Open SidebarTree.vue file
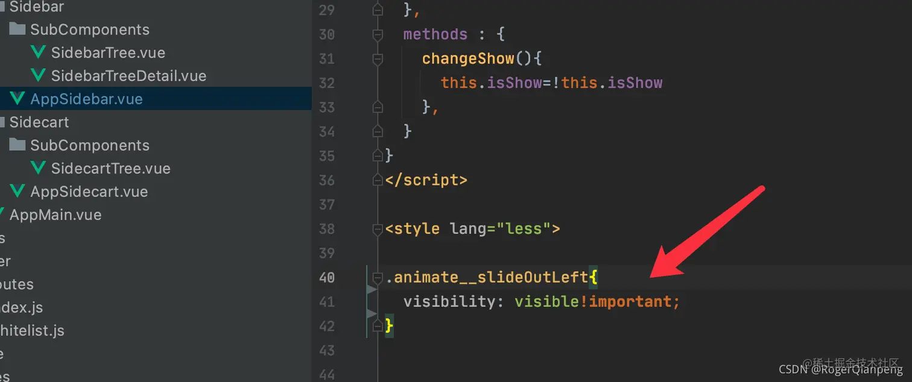The image size is (912, 382). (x=108, y=53)
